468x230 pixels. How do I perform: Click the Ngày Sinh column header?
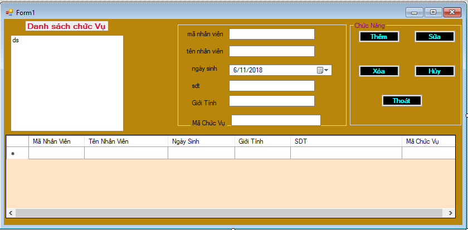(202, 141)
